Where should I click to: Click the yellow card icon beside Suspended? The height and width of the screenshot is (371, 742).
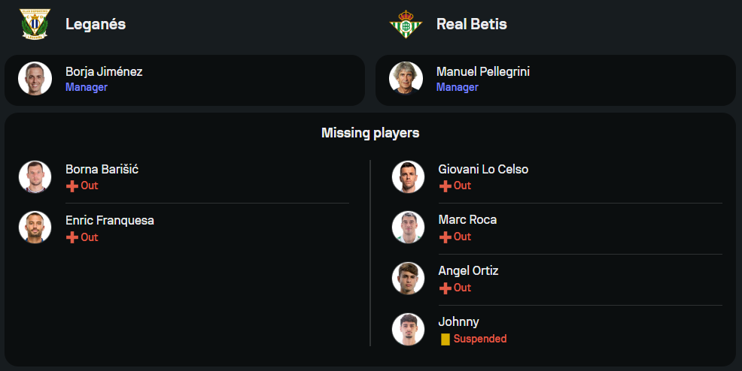click(x=446, y=339)
